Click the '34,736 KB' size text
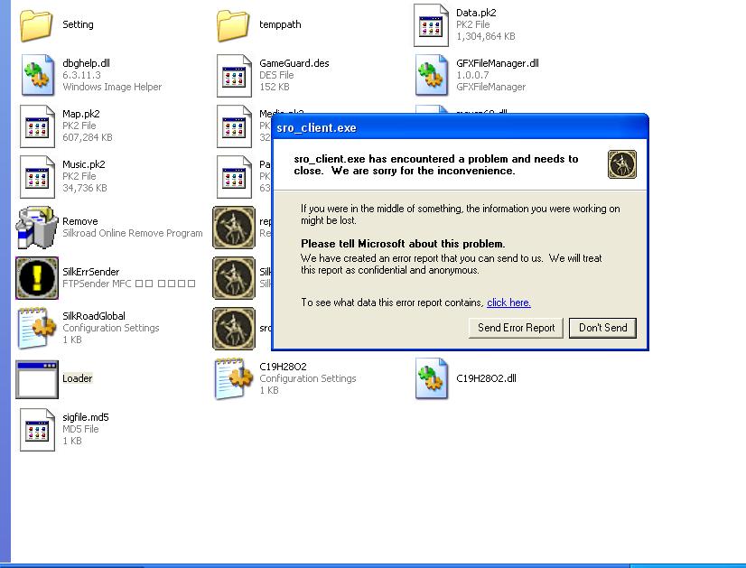 tap(84, 188)
